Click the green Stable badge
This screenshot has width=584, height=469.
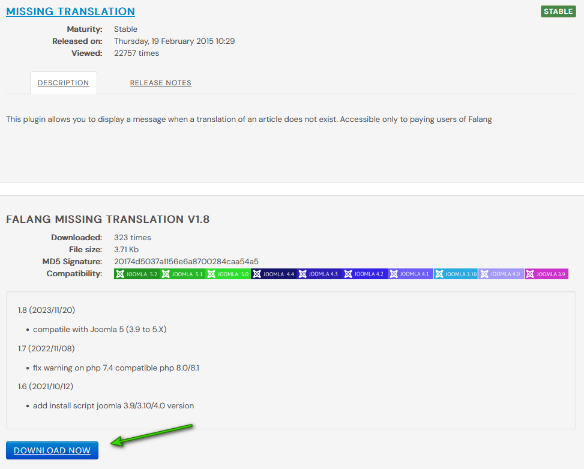click(x=558, y=11)
